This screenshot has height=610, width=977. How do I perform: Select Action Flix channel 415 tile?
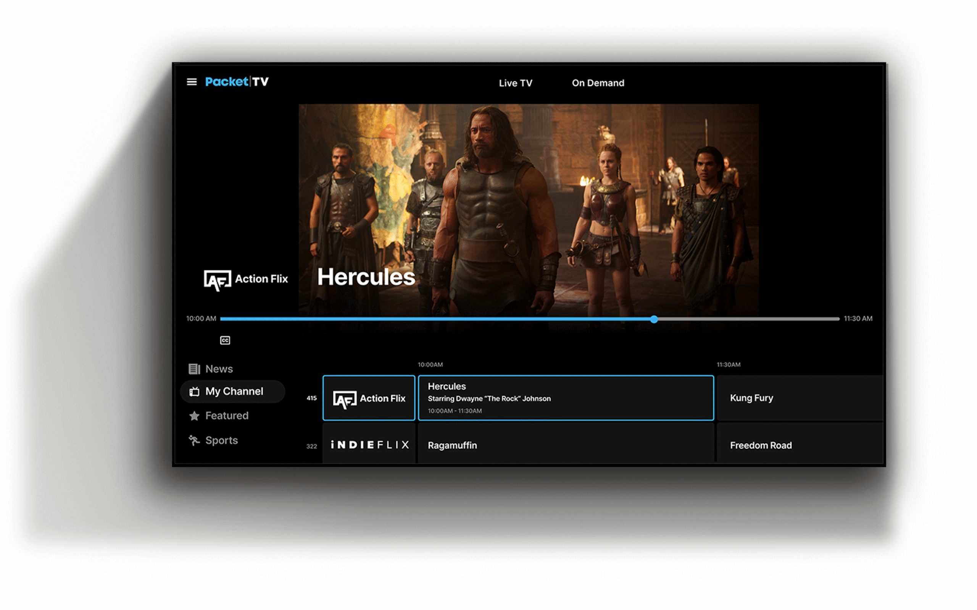tap(369, 398)
